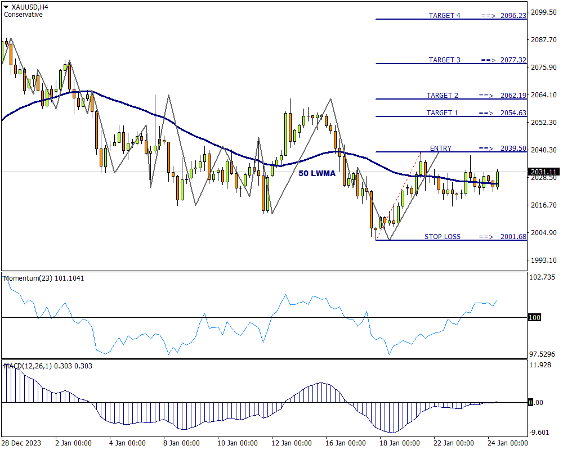This screenshot has width=563, height=450.
Task: Click the MACD(12,26,1) indicator label
Action: (x=48, y=366)
